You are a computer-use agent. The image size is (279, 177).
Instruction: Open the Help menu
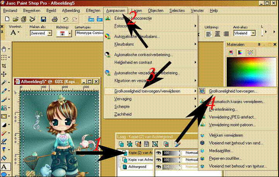[x=214, y=10]
